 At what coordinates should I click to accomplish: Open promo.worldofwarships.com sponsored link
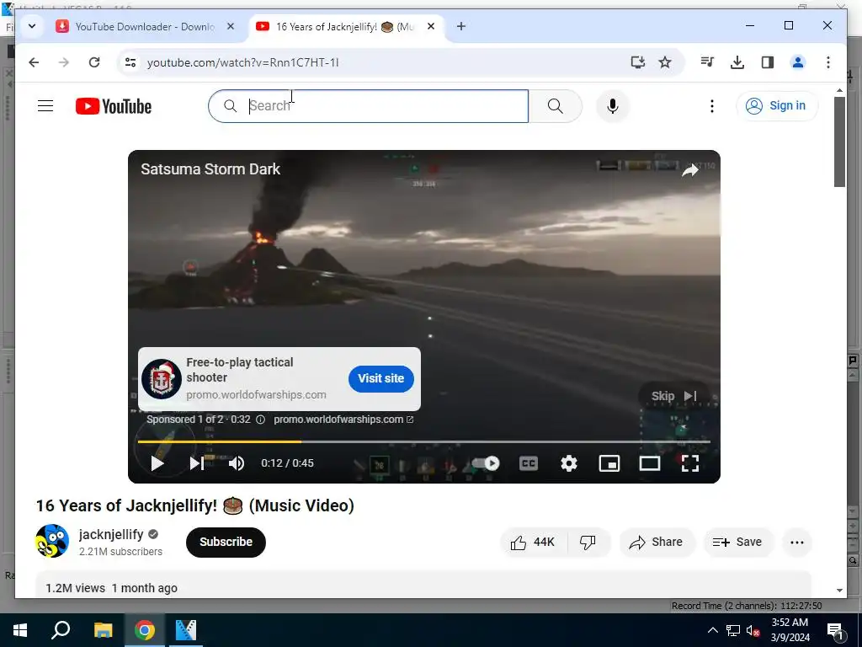pos(343,420)
